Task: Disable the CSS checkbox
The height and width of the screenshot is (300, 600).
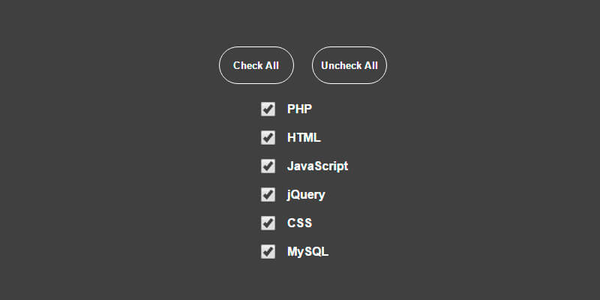Action: [x=268, y=223]
